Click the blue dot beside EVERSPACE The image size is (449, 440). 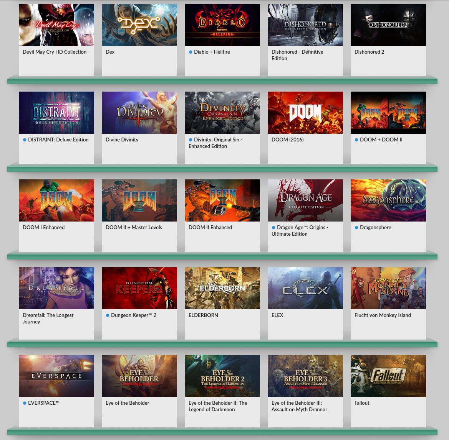click(x=25, y=403)
